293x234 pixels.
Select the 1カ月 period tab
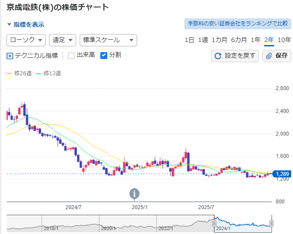(219, 40)
